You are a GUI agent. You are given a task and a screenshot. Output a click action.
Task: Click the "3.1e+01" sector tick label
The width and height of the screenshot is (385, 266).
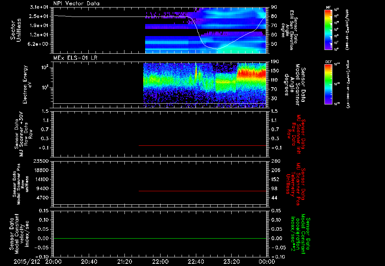coord(39,7)
